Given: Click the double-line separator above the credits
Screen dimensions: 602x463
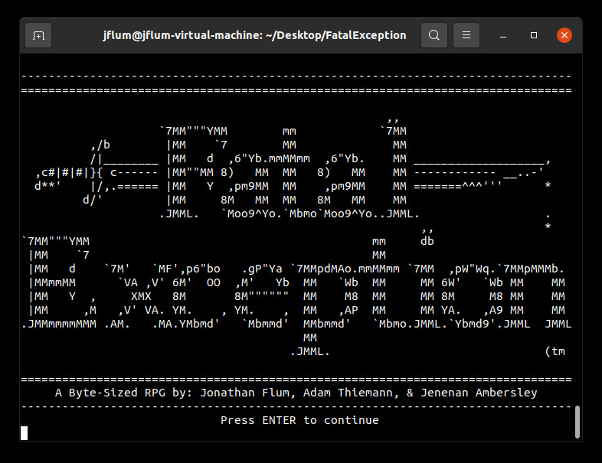Looking at the screenshot, I should [x=296, y=380].
